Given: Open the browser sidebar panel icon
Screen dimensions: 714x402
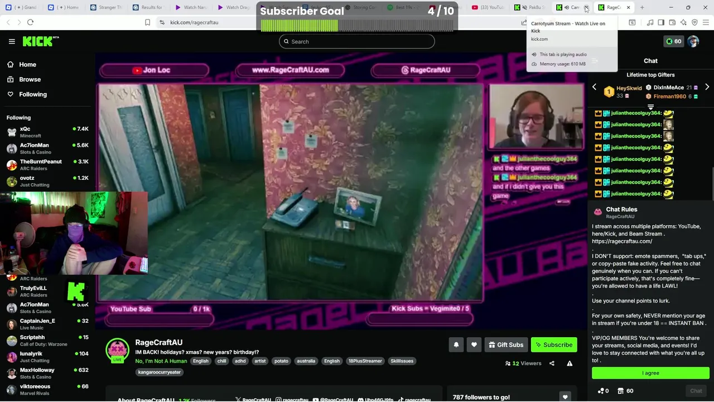Looking at the screenshot, I should tap(661, 22).
